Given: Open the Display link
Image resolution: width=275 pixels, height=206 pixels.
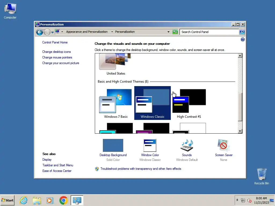Looking at the screenshot, I should pos(47,160).
